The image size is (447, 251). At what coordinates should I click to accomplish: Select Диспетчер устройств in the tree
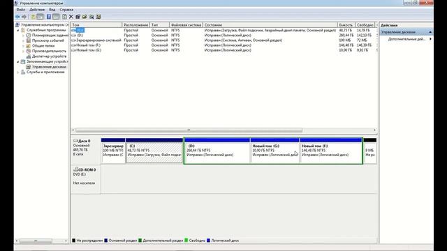49,56
